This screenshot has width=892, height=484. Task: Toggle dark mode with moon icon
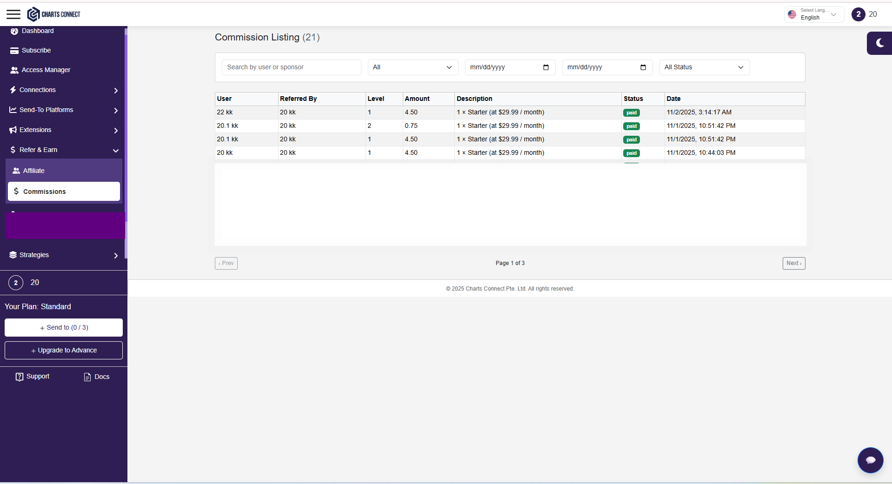click(x=879, y=43)
